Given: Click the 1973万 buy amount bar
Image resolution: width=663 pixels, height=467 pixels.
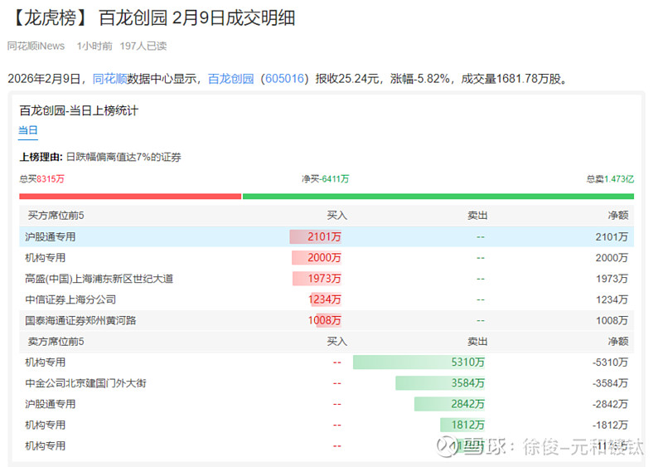Looking at the screenshot, I should point(317,279).
